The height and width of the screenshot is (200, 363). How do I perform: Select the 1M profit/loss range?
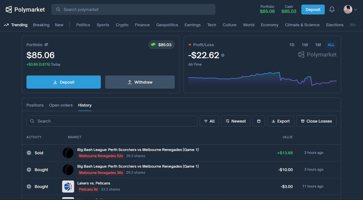[318, 45]
